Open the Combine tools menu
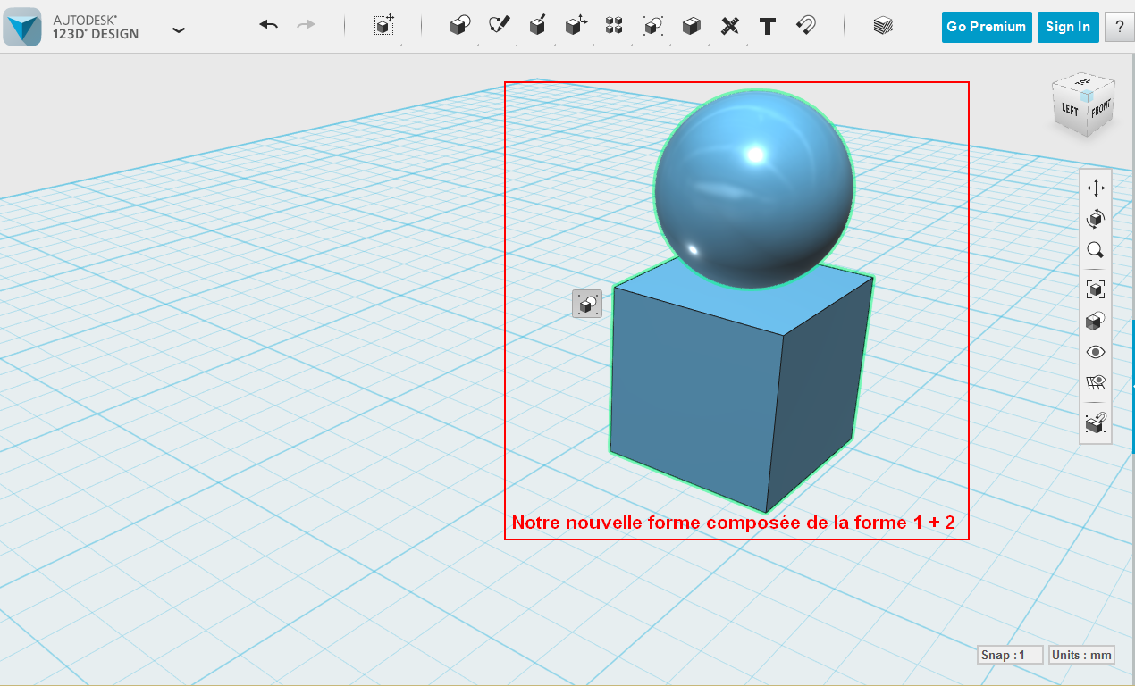This screenshot has width=1135, height=686. click(692, 26)
